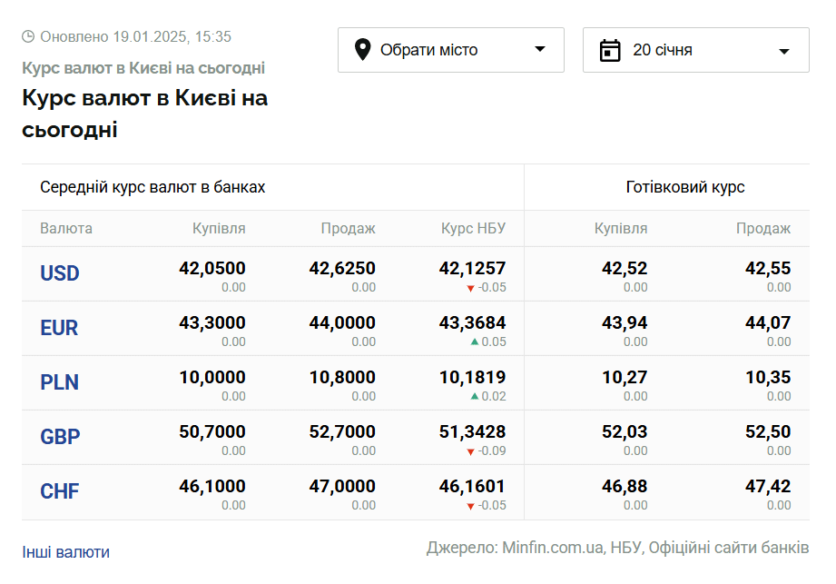
Task: Click the Обрати місто label
Action: pos(428,50)
